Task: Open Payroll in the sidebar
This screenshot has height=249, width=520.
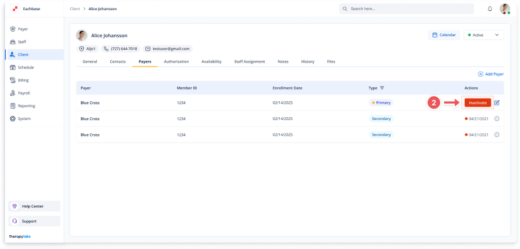Action: click(x=24, y=93)
